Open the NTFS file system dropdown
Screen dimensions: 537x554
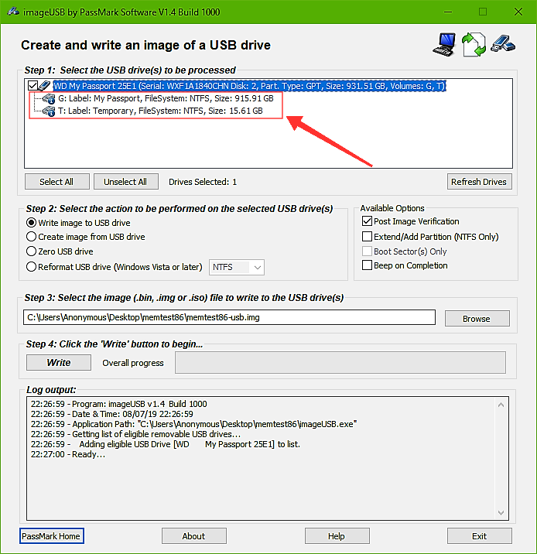pyautogui.click(x=236, y=267)
